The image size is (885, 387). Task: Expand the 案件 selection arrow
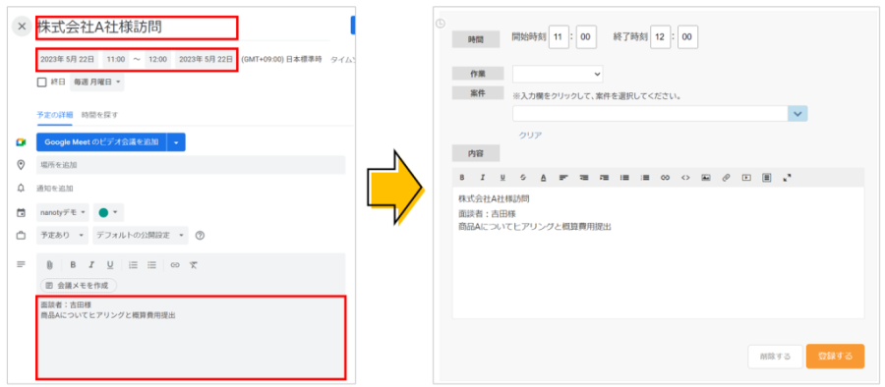point(797,113)
